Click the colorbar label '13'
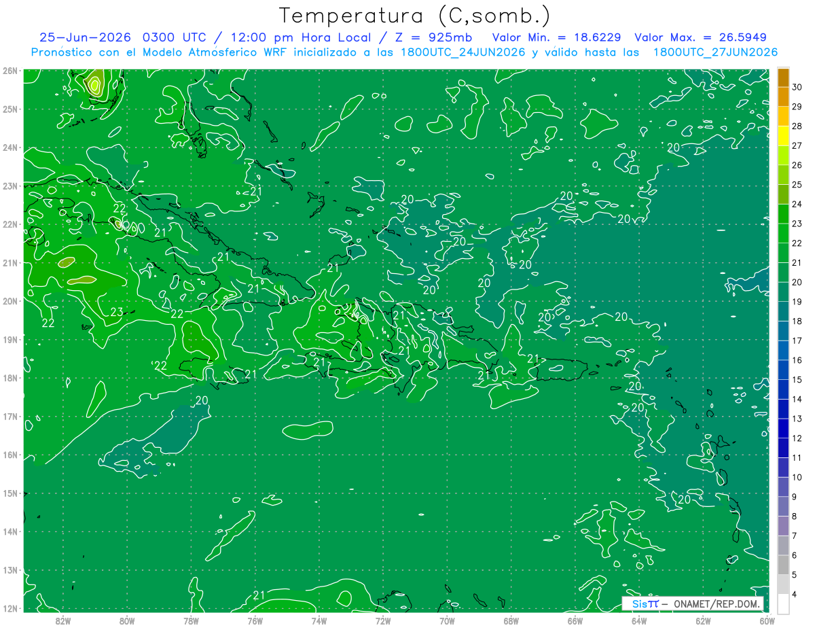The image size is (815, 630). tap(797, 419)
